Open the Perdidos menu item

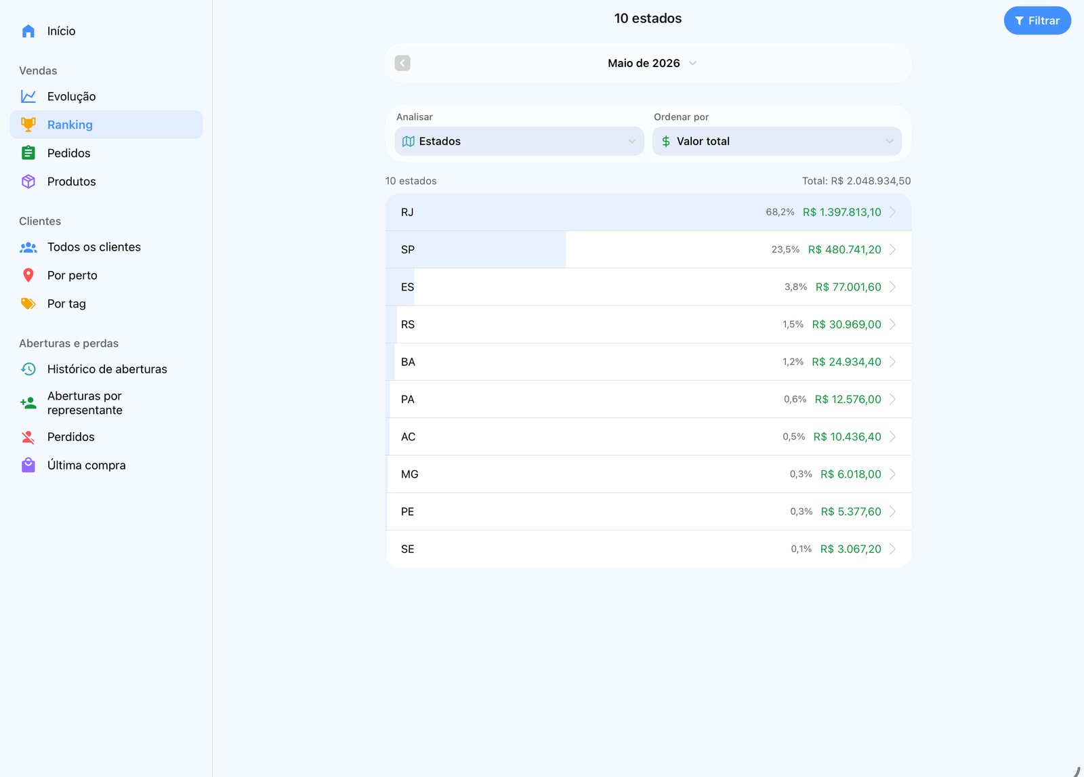point(106,437)
